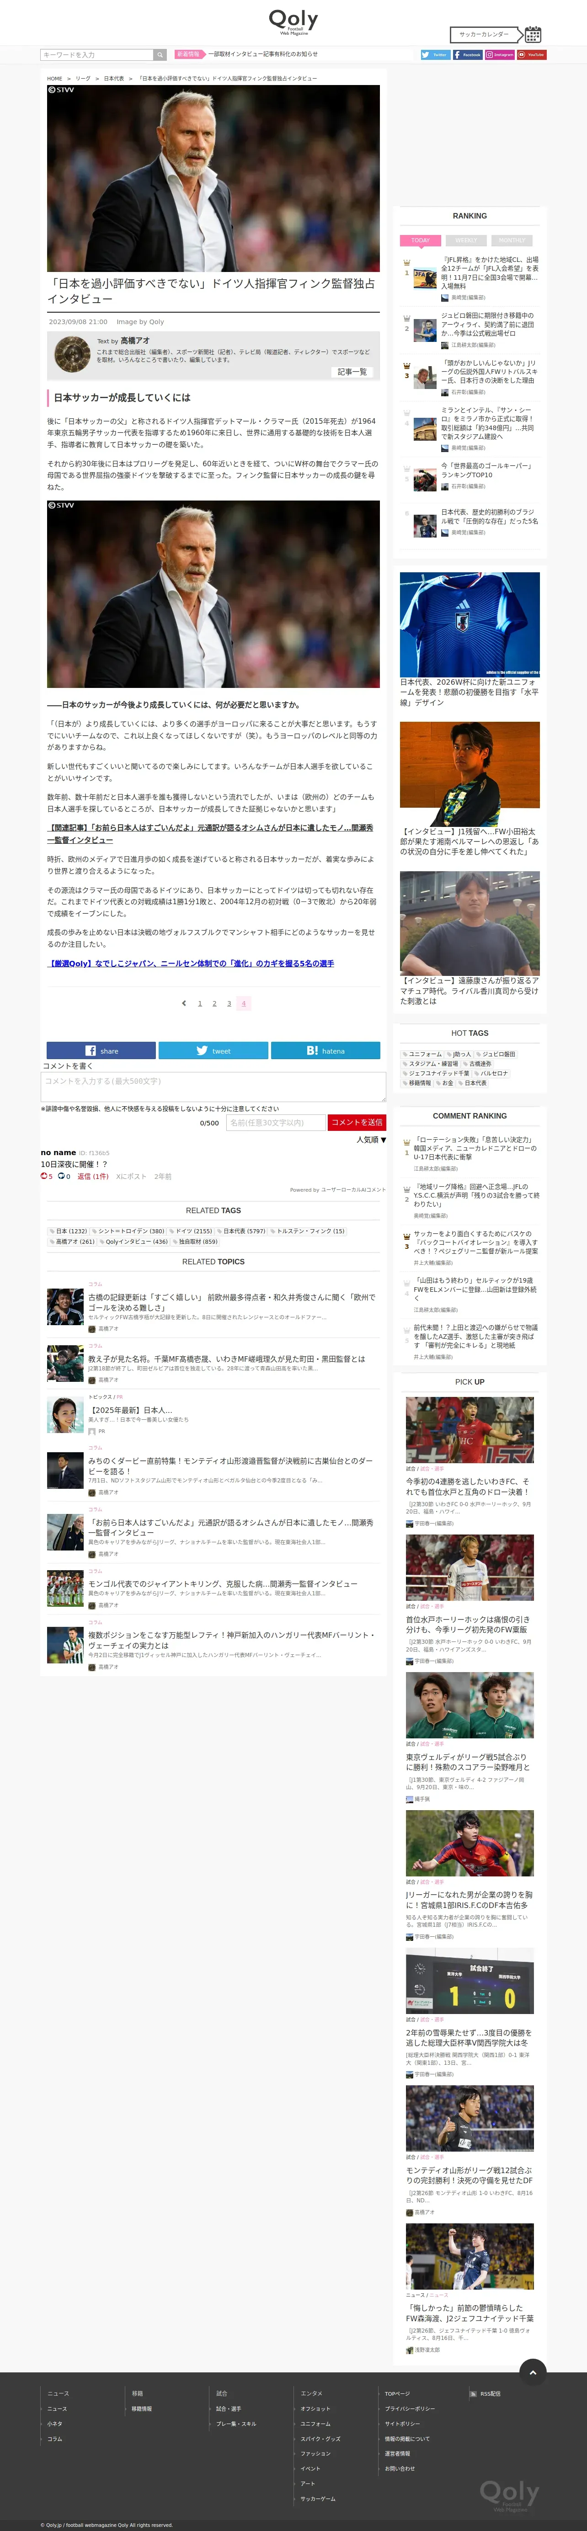The width and height of the screenshot is (587, 2531).
Task: Open footer 移籍情報 link
Action: point(142,2408)
